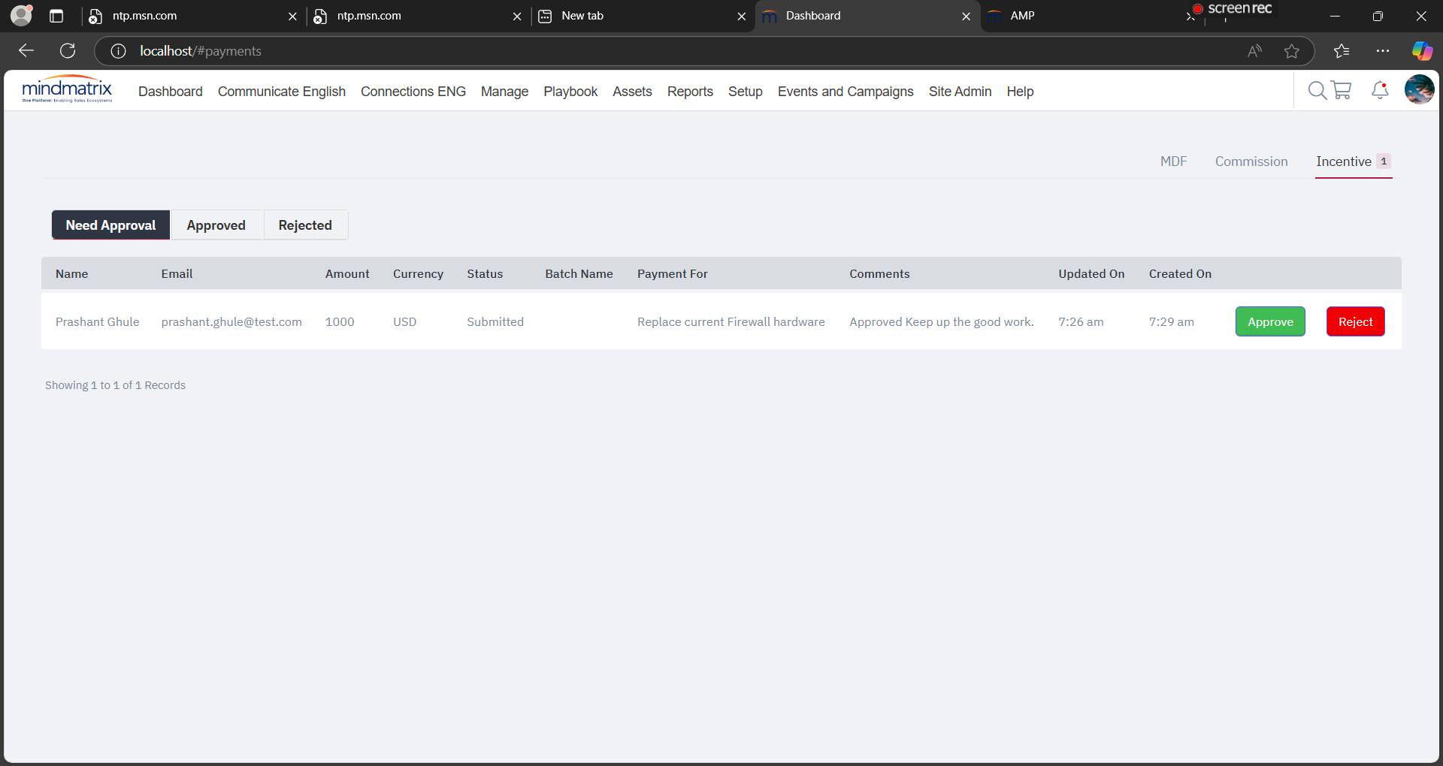Click the Mindmatrix logo
This screenshot has width=1443, height=766.
click(x=67, y=89)
